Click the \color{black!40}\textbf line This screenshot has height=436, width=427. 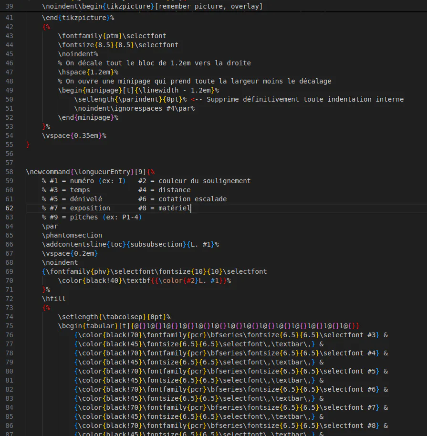(145, 281)
